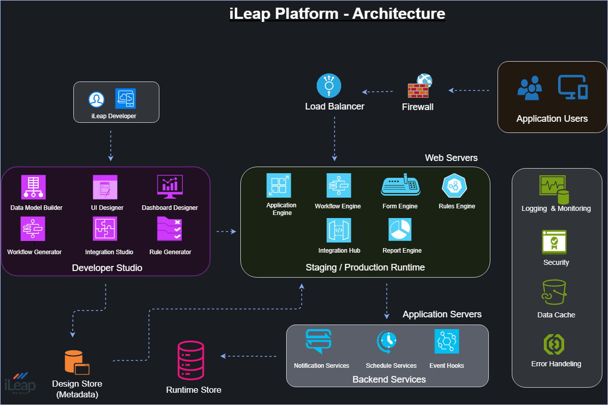Click the Rules Engine text label

pyautogui.click(x=457, y=206)
